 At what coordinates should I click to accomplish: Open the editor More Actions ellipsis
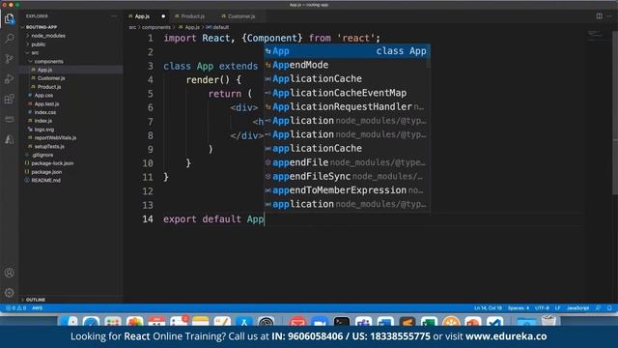pyautogui.click(x=609, y=16)
